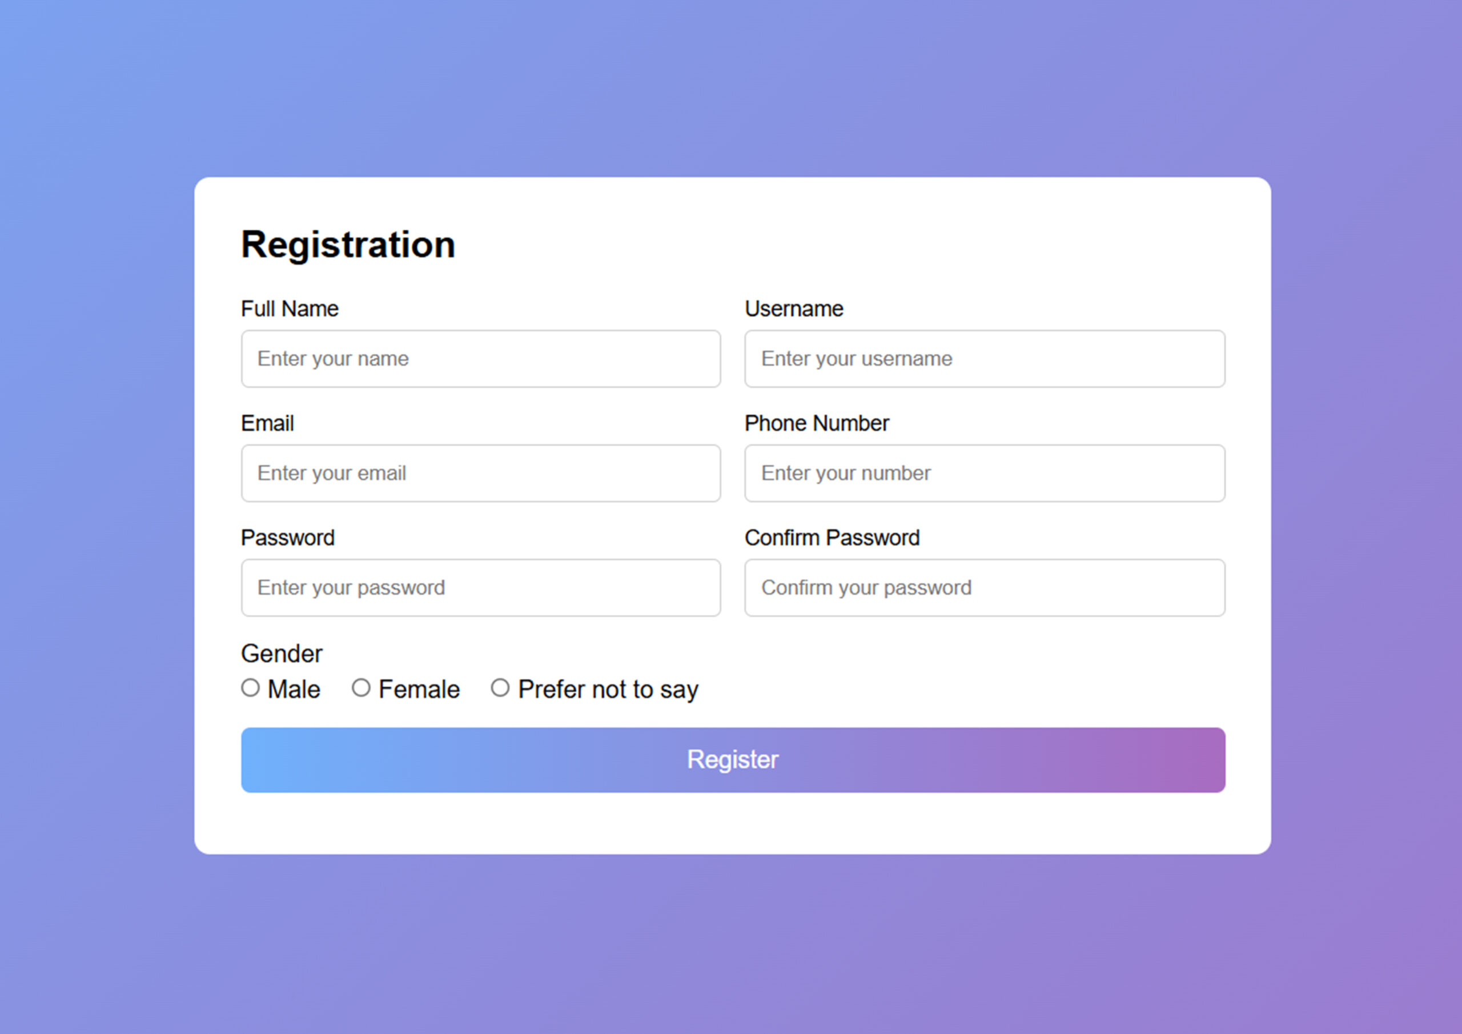Image resolution: width=1462 pixels, height=1034 pixels.
Task: Click the Registration heading text
Action: click(x=348, y=244)
